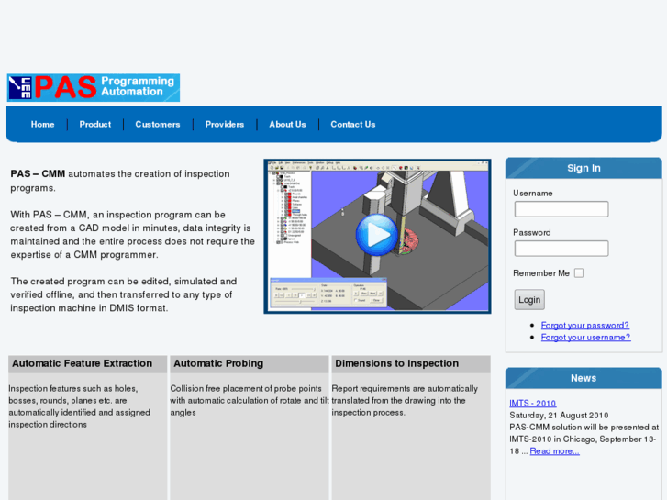
Task: Focus the Username input field
Action: (x=561, y=209)
